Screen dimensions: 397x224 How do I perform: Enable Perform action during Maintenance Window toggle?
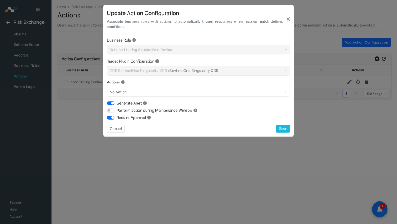click(x=110, y=111)
